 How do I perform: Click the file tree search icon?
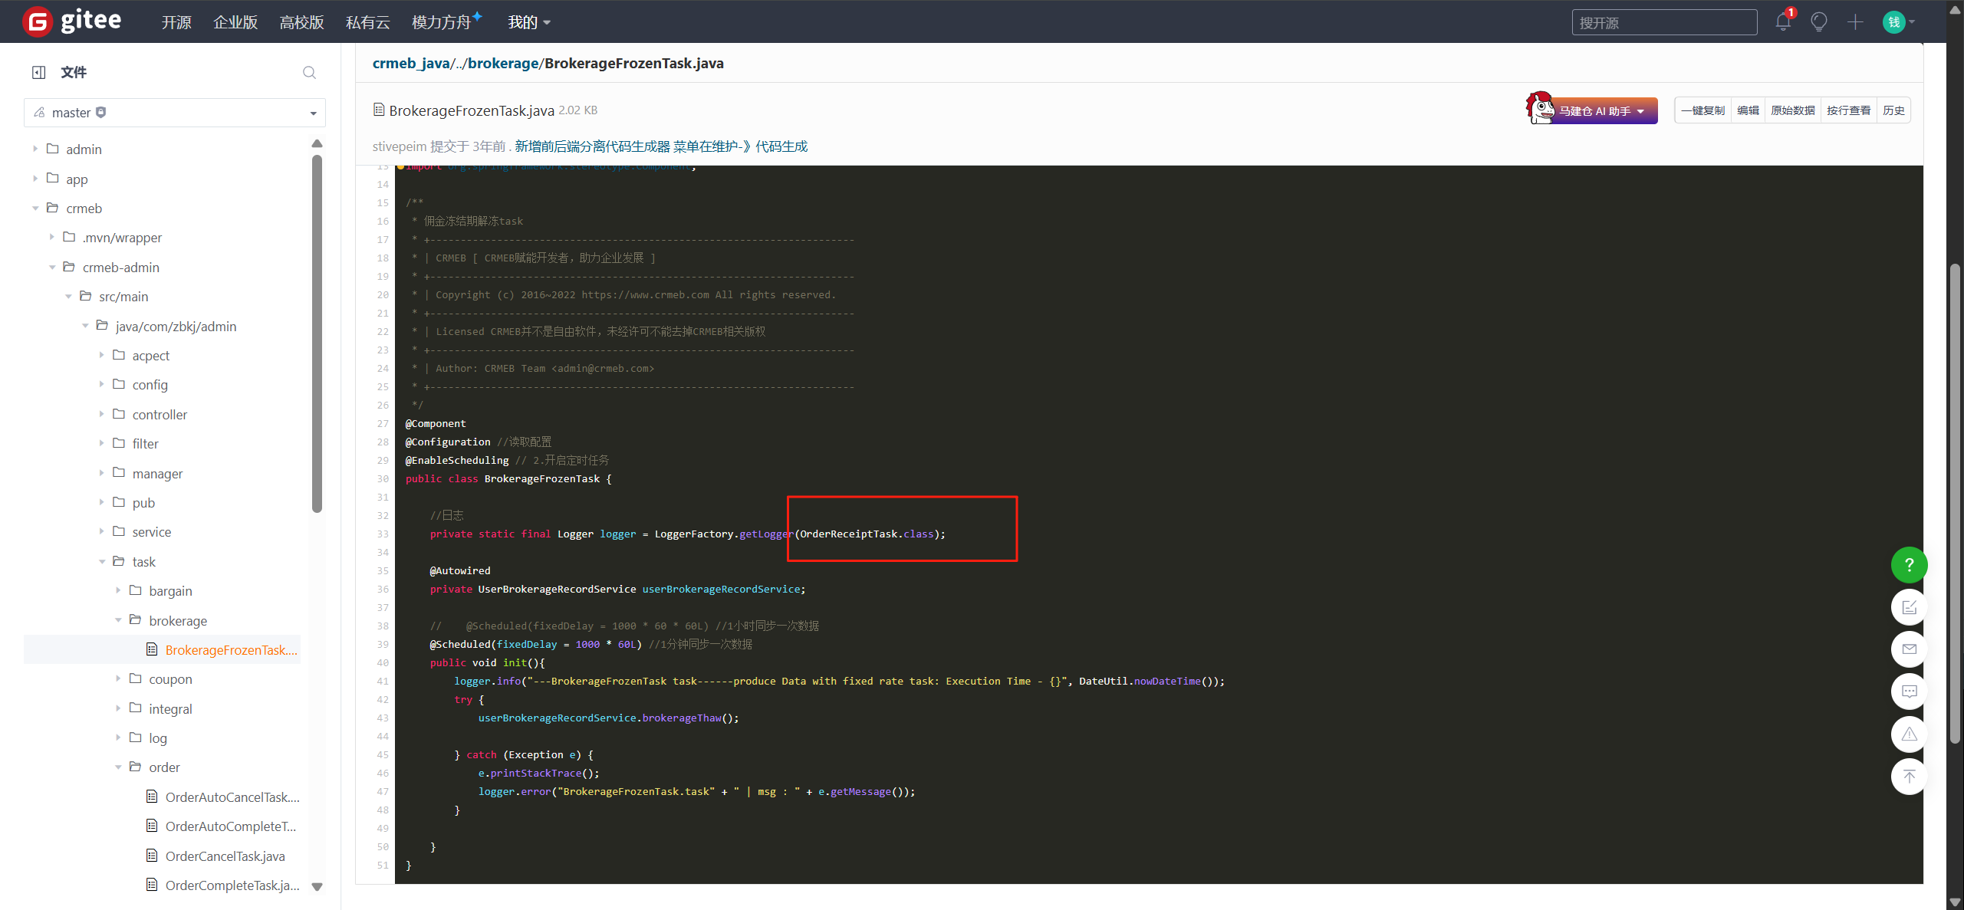[x=309, y=72]
